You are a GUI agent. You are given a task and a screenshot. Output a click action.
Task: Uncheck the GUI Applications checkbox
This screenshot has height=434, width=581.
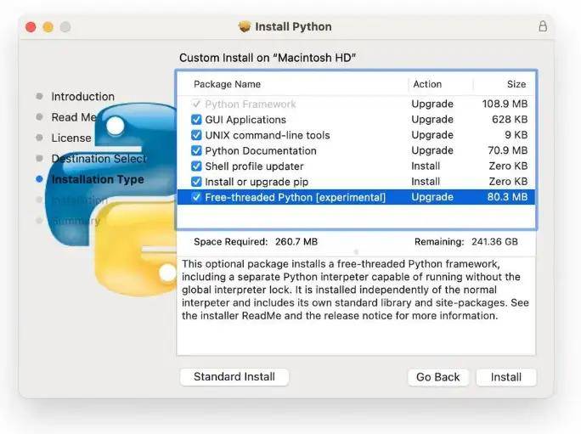(196, 120)
